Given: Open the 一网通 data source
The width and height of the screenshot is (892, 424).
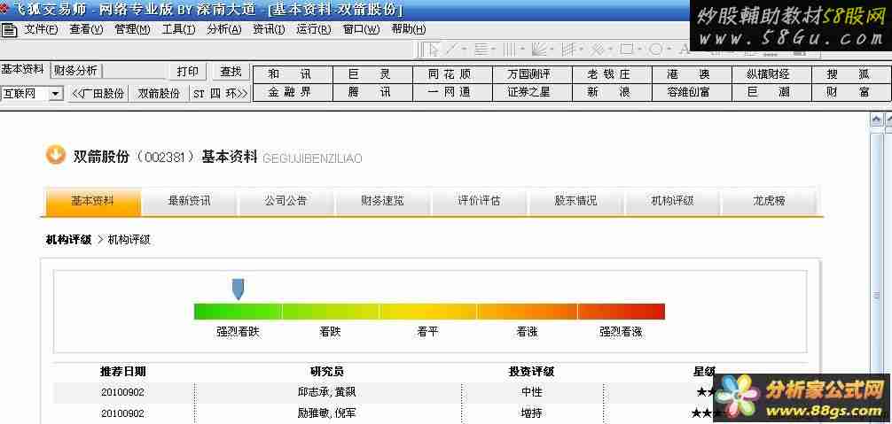Looking at the screenshot, I should coord(453,93).
